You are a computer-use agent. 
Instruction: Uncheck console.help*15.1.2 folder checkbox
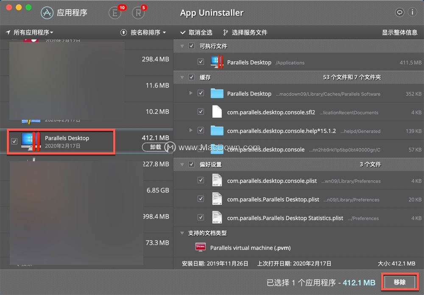click(201, 130)
